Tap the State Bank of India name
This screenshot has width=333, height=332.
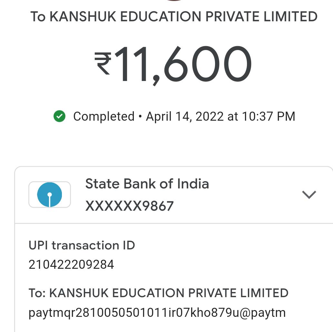click(147, 184)
